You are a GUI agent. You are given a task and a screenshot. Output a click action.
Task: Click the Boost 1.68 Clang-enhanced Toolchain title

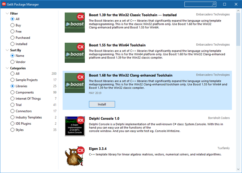point(130,75)
